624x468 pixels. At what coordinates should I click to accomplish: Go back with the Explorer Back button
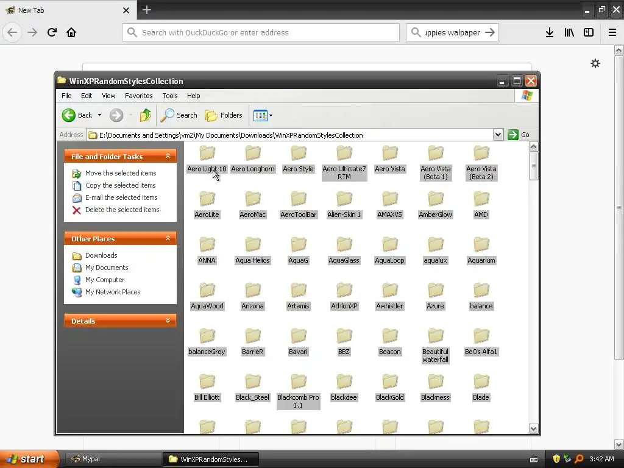click(77, 115)
